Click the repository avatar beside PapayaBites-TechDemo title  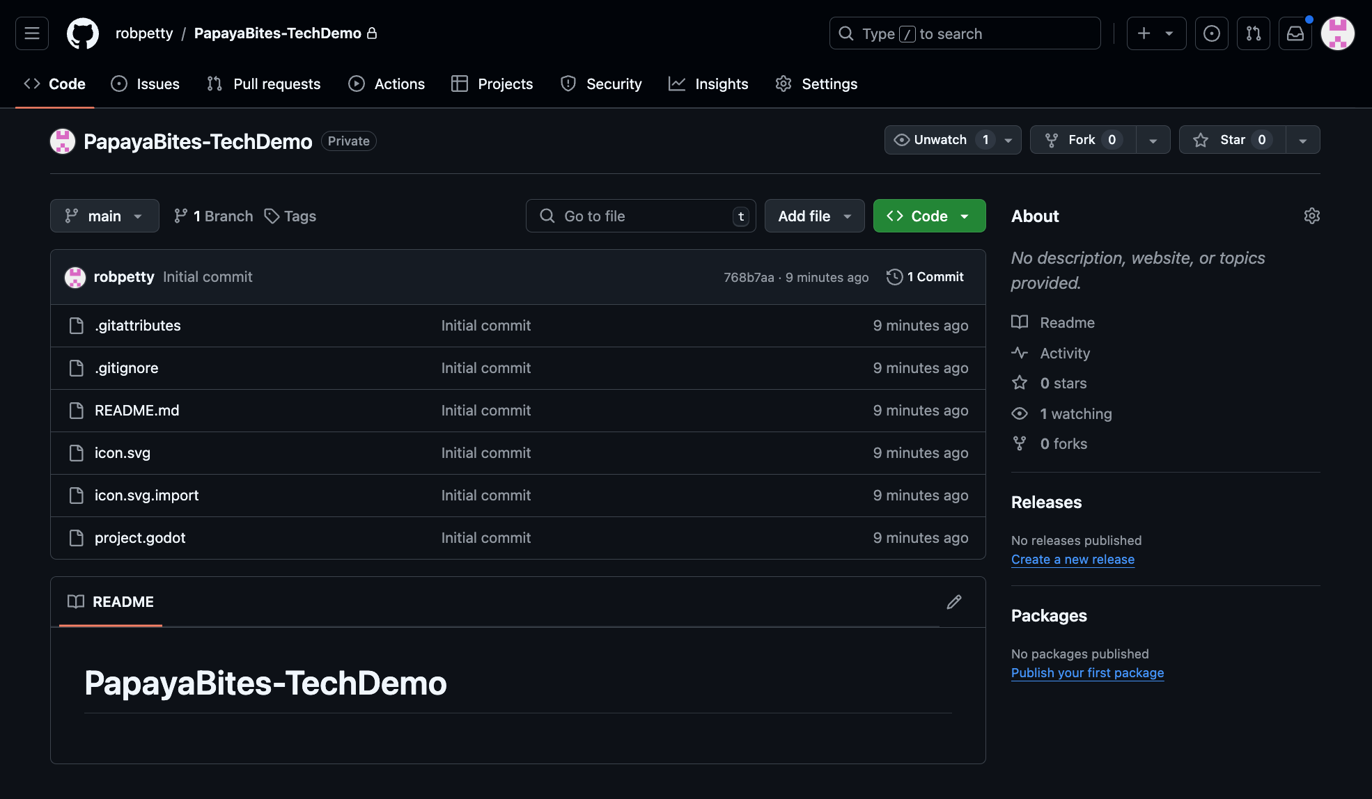click(63, 141)
